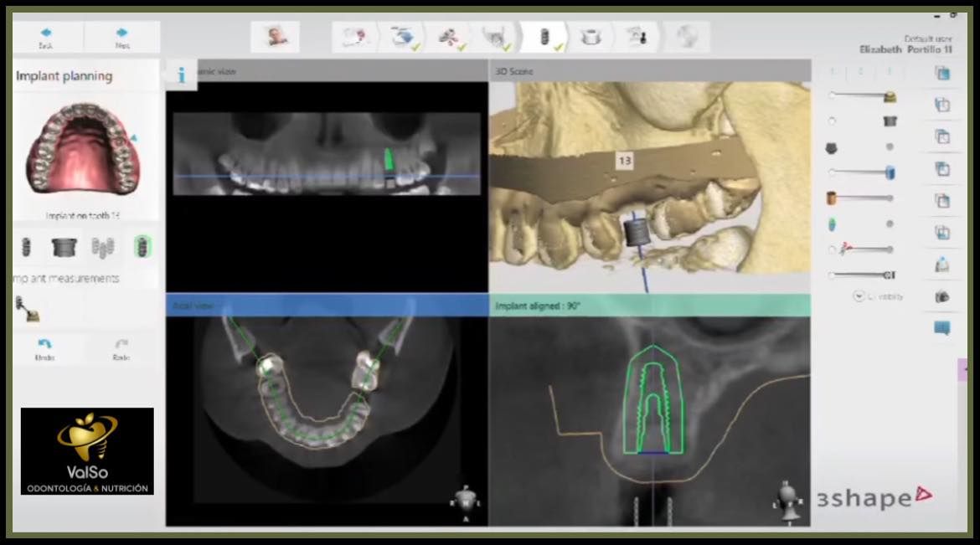Toggle the dark abutment visibility dot

tap(890, 147)
